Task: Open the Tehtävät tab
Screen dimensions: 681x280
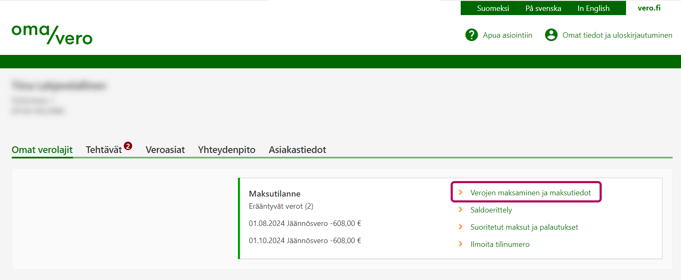Action: [x=104, y=150]
